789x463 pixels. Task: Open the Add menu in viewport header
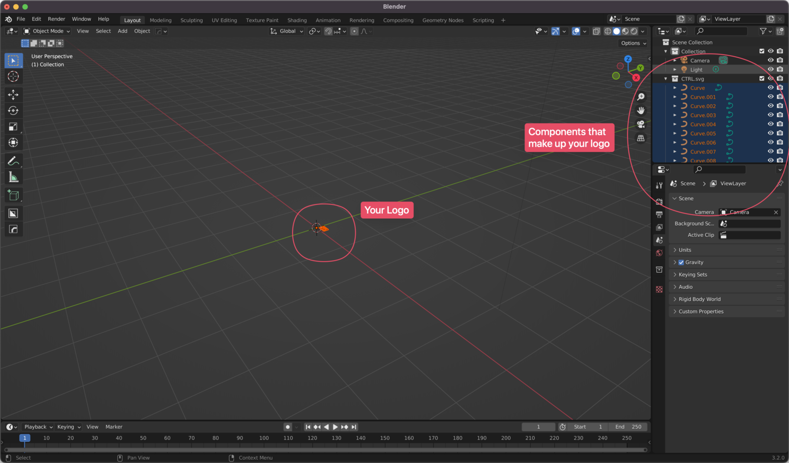122,31
